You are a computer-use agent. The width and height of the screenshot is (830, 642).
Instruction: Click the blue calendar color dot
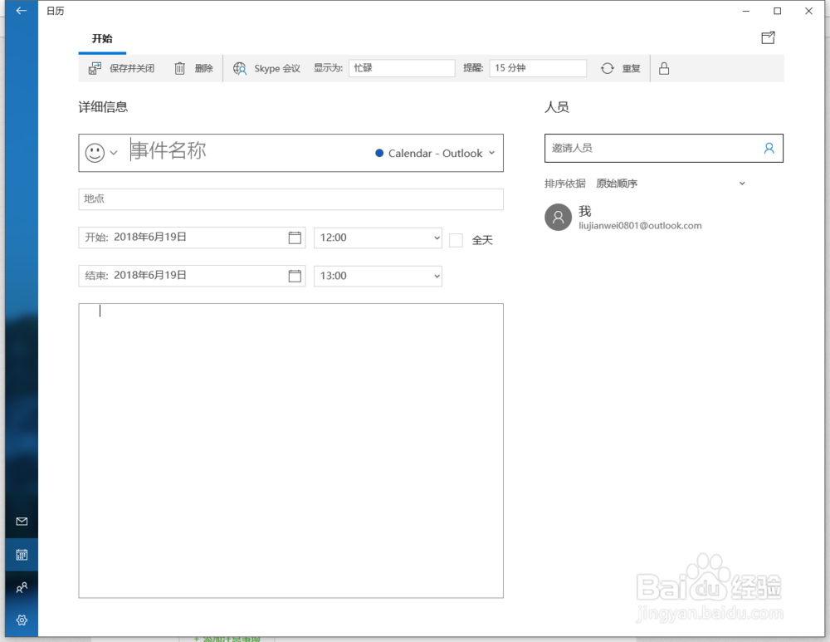(379, 153)
